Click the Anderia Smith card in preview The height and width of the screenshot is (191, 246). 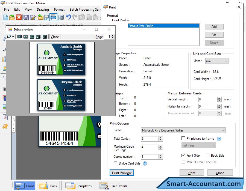pos(61,59)
